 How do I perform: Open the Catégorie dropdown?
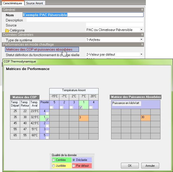pyautogui.click(x=141, y=30)
